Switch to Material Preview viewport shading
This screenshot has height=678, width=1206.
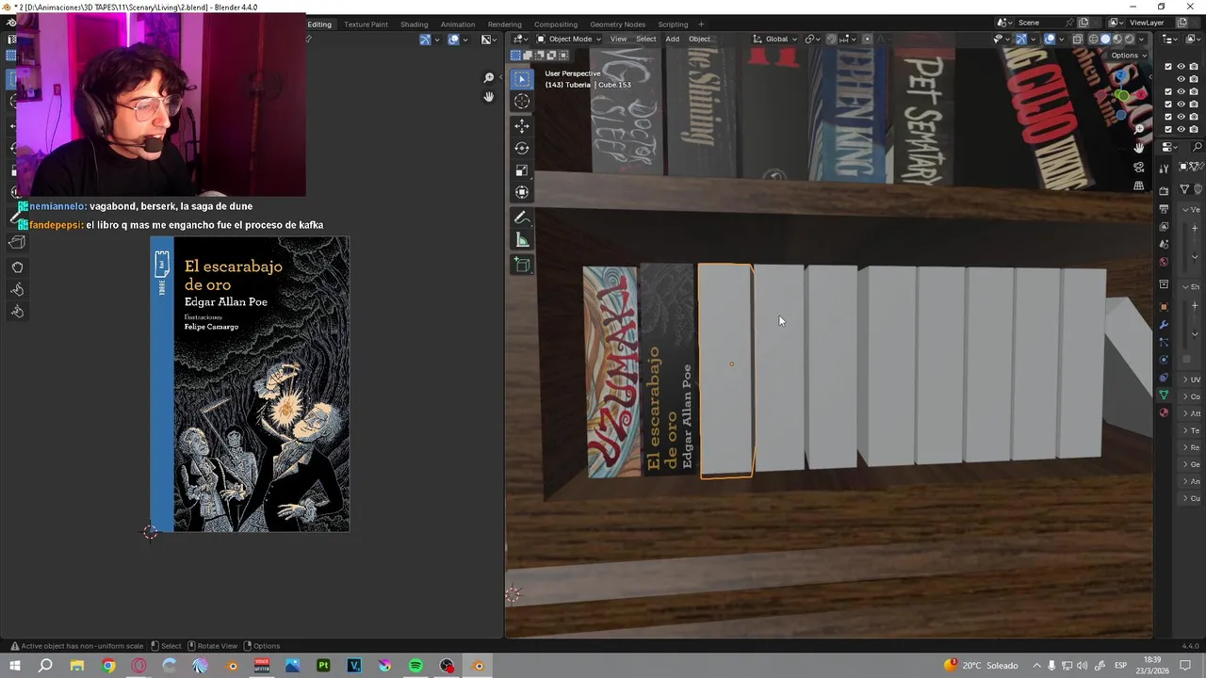[x=1117, y=39]
